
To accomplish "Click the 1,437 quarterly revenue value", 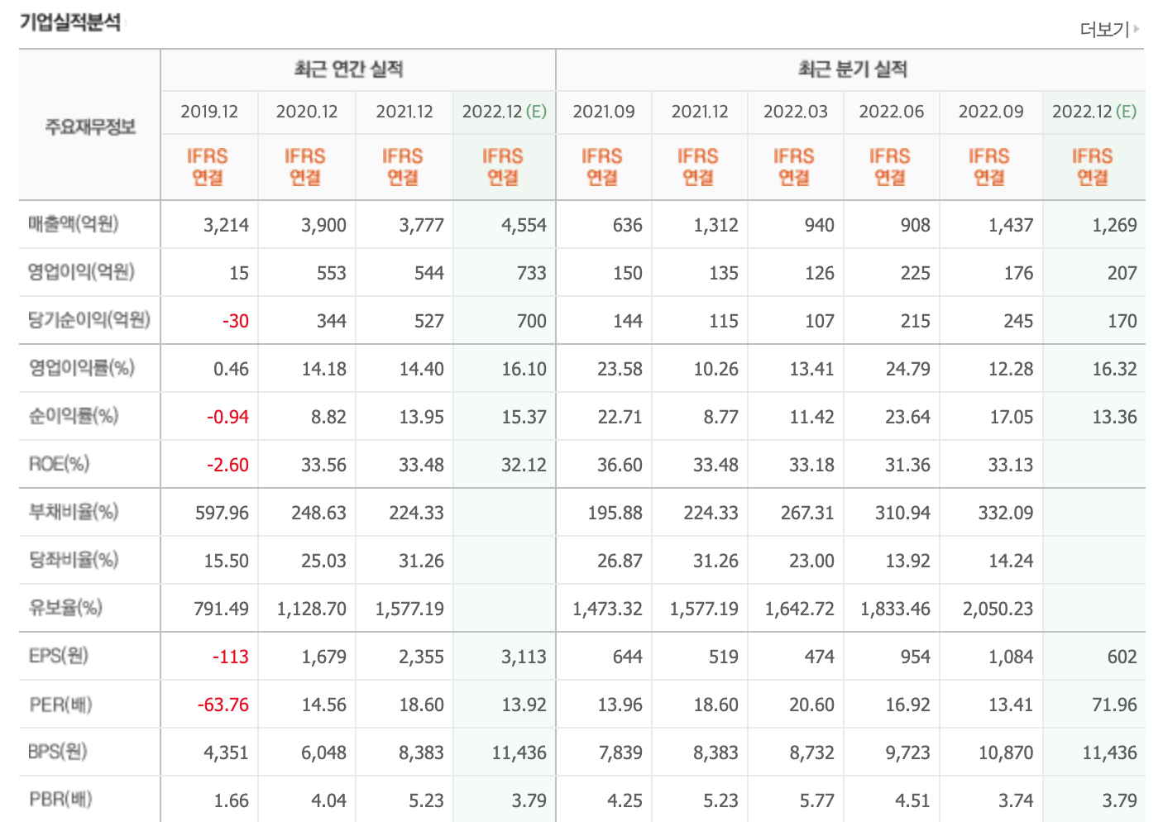I will (x=1011, y=225).
